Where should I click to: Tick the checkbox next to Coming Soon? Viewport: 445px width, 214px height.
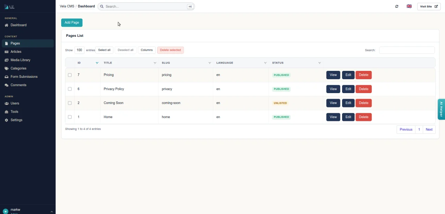coord(70,103)
